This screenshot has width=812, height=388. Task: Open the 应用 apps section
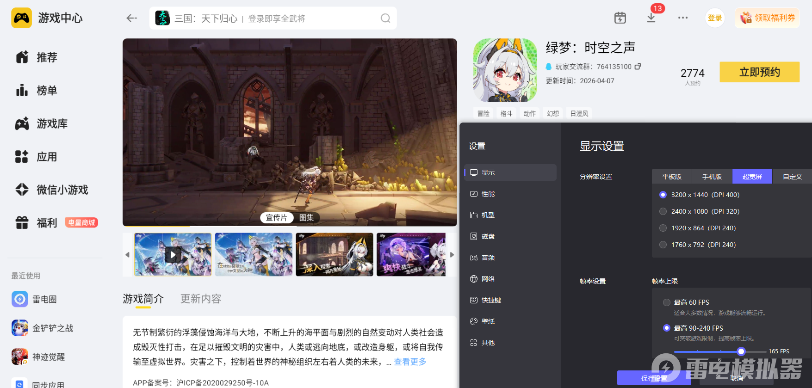[37, 157]
